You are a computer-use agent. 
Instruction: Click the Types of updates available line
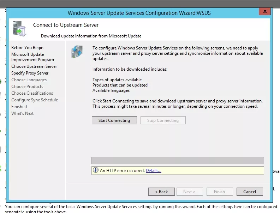[117, 80]
